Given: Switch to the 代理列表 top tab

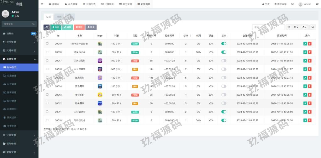Looking at the screenshot, I should [89, 4].
